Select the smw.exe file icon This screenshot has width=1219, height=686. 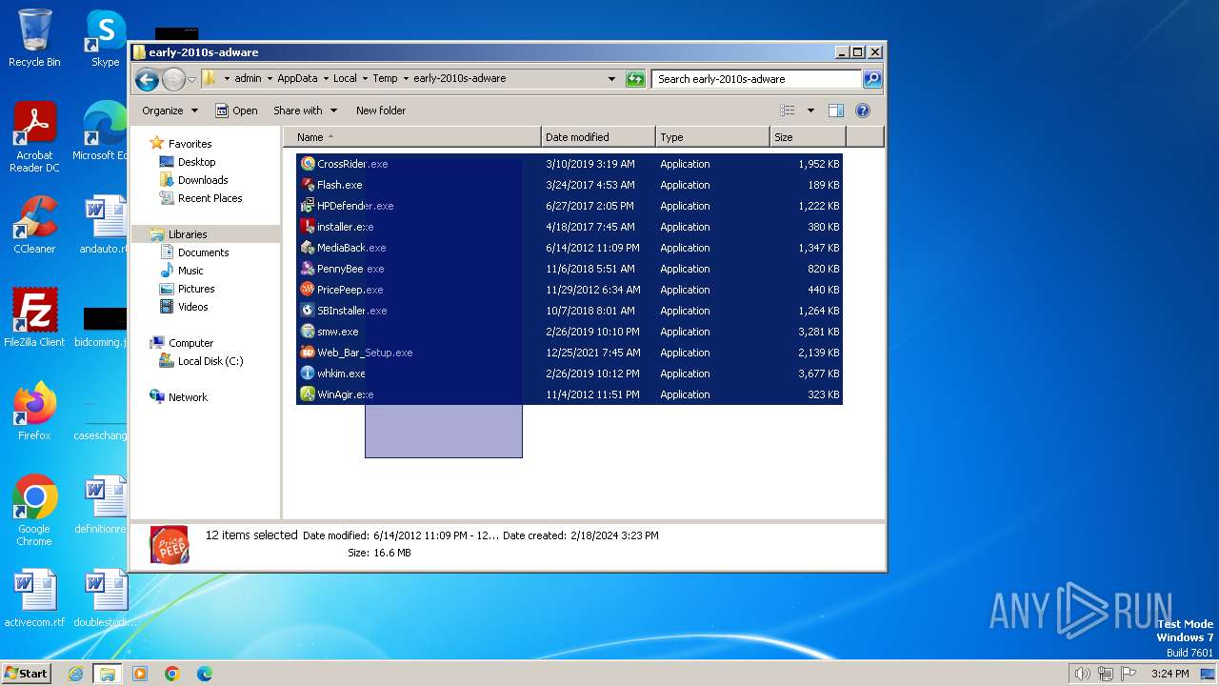pos(308,332)
